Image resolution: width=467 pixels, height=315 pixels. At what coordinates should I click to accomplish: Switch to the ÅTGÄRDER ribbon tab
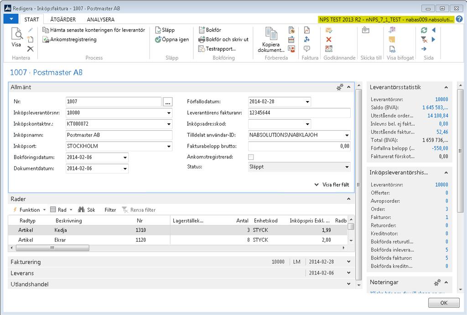click(x=63, y=19)
